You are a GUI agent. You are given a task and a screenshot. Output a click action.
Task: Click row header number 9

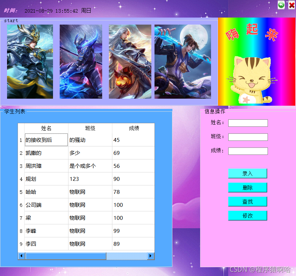tap(21, 244)
